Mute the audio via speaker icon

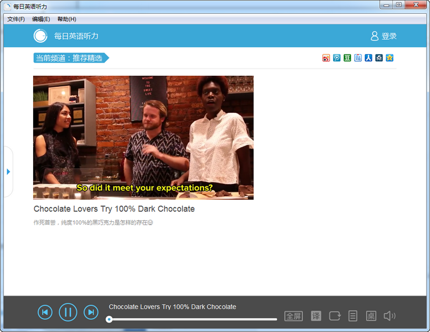click(x=389, y=316)
